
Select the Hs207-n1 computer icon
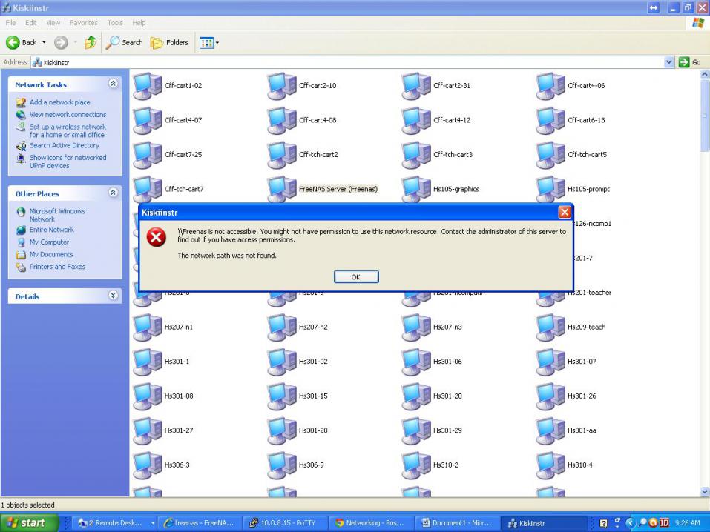click(x=147, y=327)
